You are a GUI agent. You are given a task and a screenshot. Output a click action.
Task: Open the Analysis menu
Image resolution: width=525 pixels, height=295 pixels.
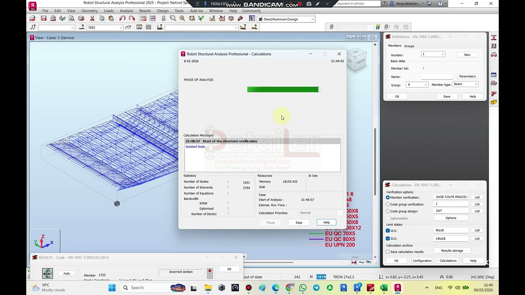click(x=126, y=11)
